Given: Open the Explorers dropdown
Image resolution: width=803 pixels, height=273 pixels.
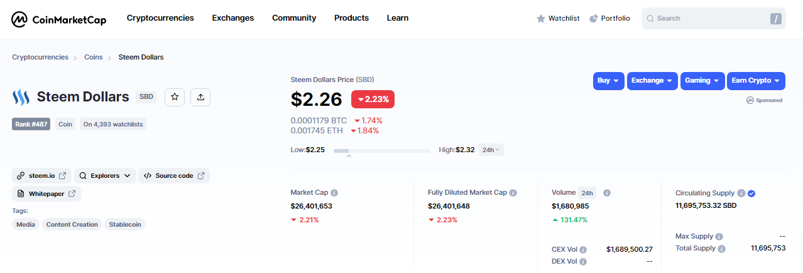Looking at the screenshot, I should pyautogui.click(x=105, y=176).
